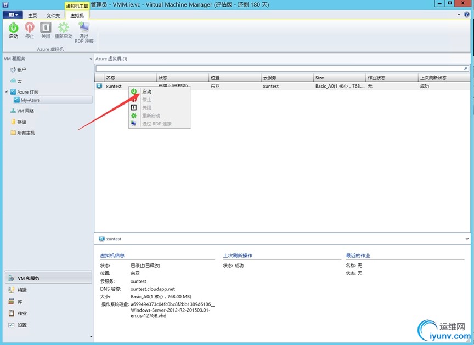Choose 关闭 (Shut down) in context menu
This screenshot has height=345, width=474.
(160, 107)
